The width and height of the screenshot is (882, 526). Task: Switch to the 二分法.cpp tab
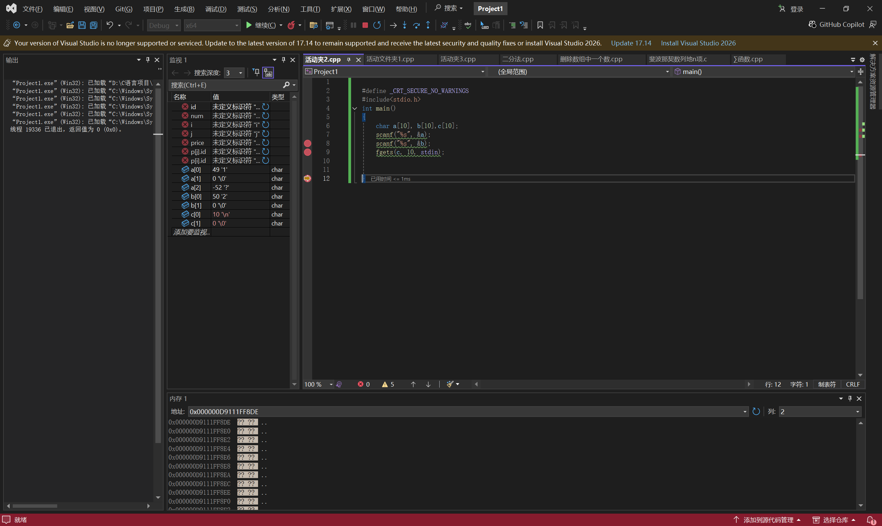[517, 59]
